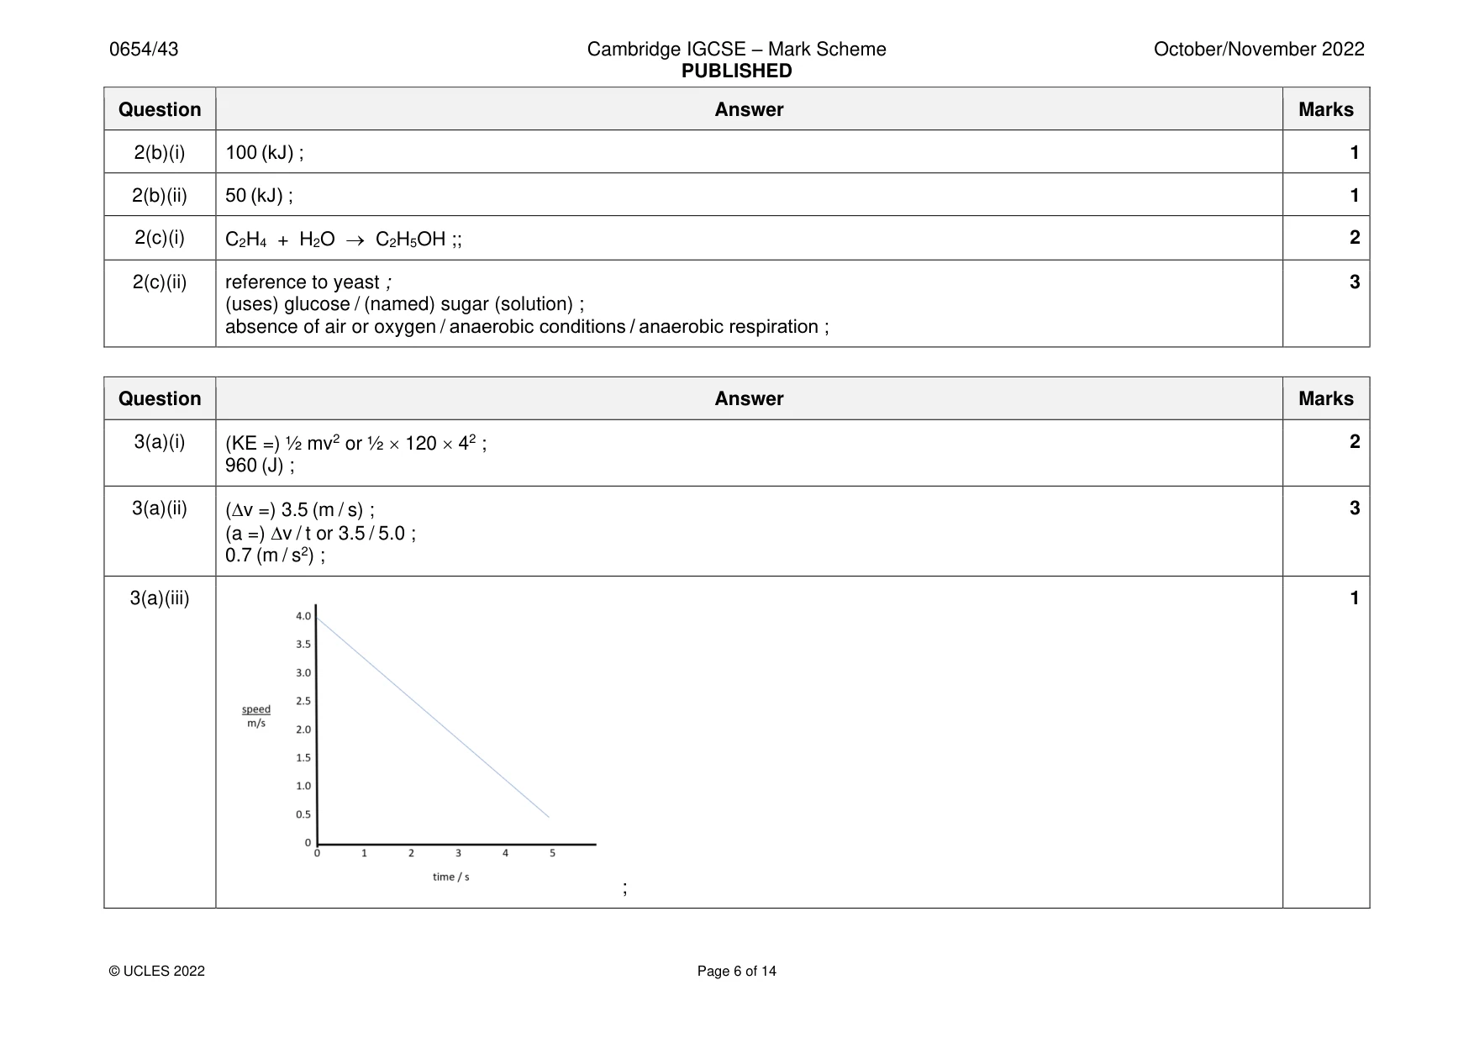
Task: Click the 4.0 tick on speed axis
Action: pos(303,616)
